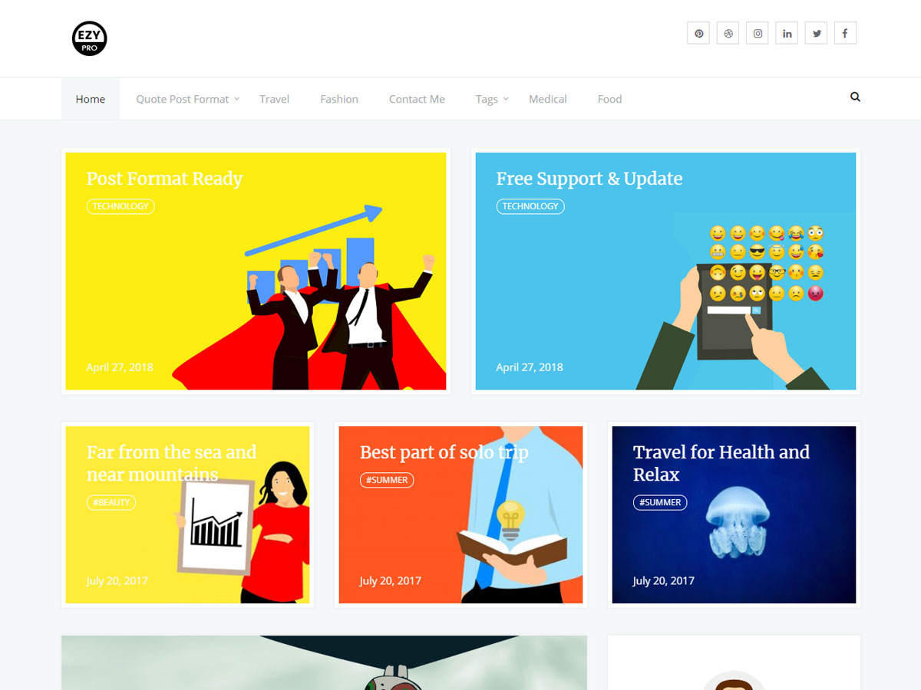Click the #SUMMER tag under Best part of solo trip

(x=387, y=480)
